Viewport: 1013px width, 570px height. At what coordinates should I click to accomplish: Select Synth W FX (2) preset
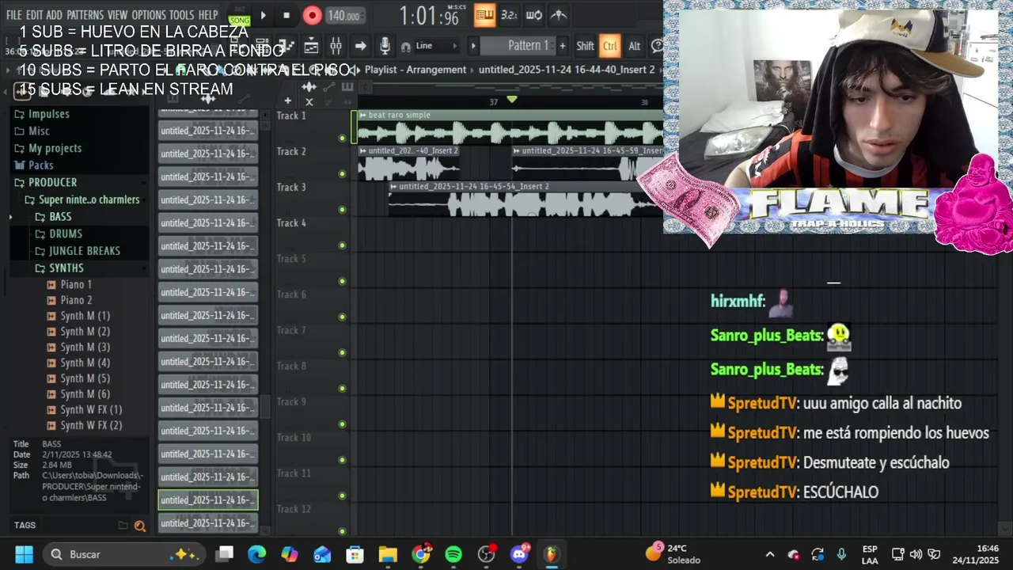click(x=91, y=426)
